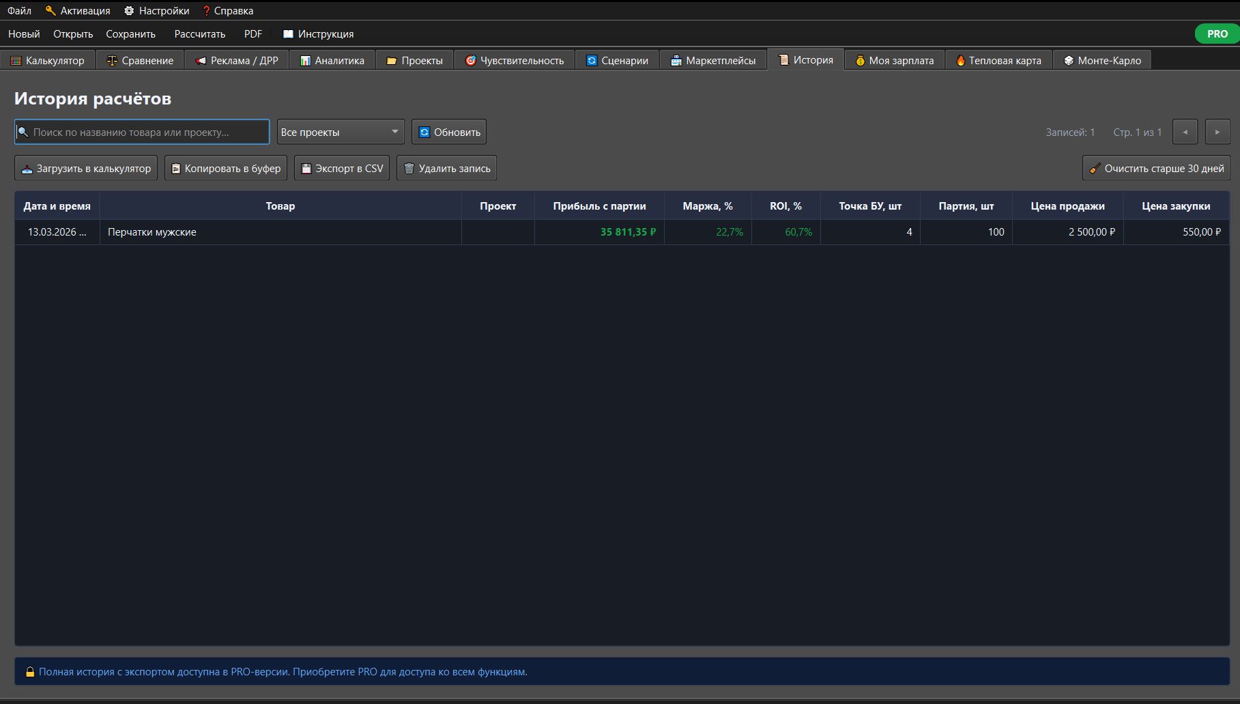Screen dimensions: 1240x704
Task: Expand the Все проекты dropdown
Action: (x=341, y=132)
